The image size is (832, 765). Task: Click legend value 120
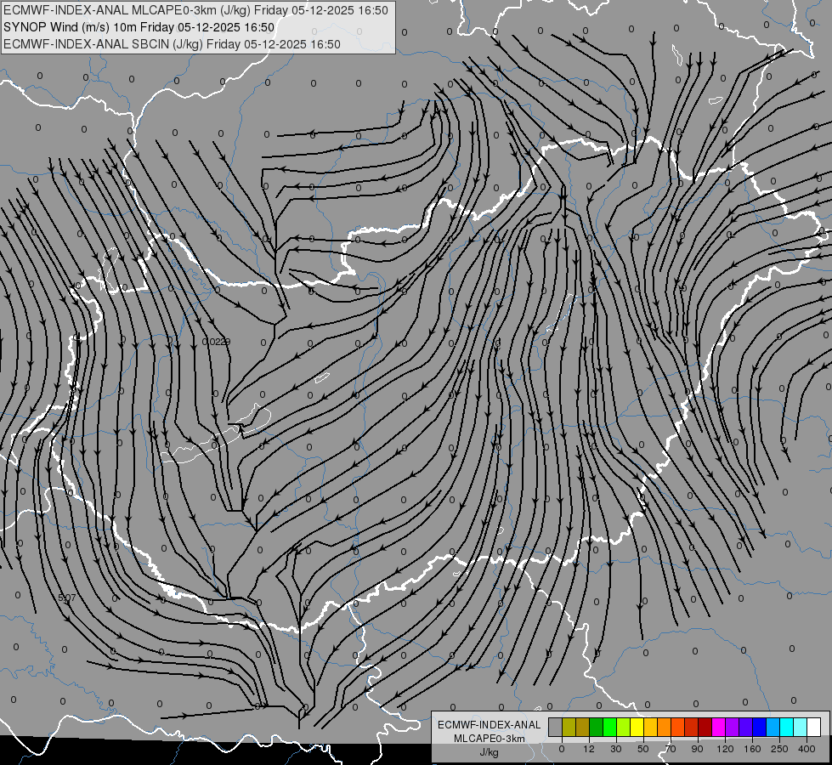pyautogui.click(x=725, y=749)
